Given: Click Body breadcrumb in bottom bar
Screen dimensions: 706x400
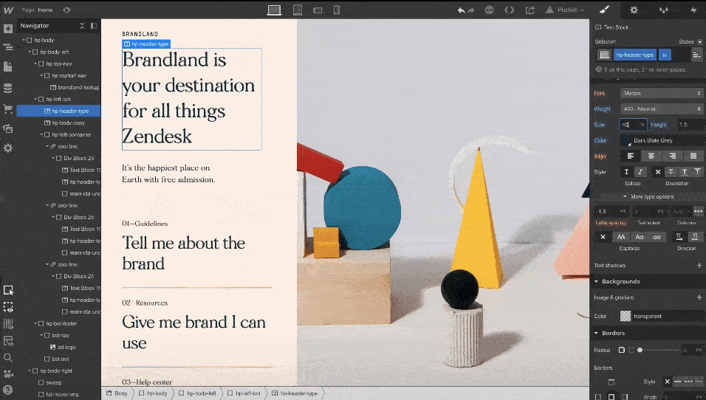Looking at the screenshot, I should [x=117, y=393].
